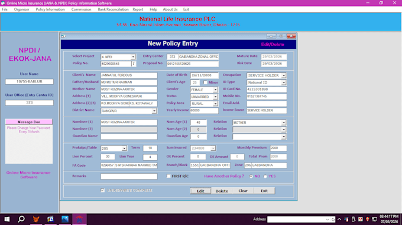
Task: Click the Yearly Income field
Action: pyautogui.click(x=204, y=110)
